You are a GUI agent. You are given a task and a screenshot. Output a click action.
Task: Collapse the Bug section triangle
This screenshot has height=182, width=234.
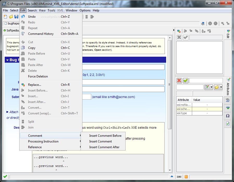click(7, 60)
